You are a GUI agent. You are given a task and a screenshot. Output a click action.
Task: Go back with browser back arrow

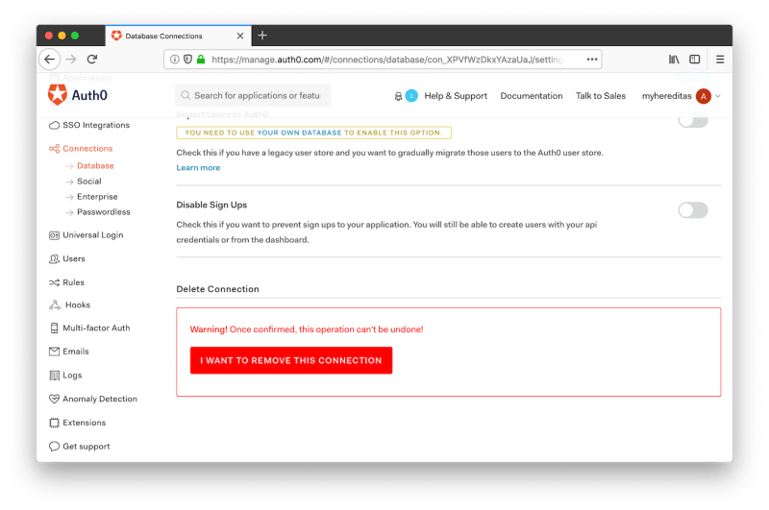click(x=50, y=60)
